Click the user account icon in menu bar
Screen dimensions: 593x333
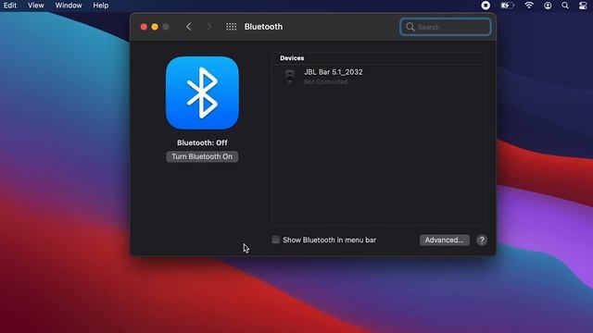click(548, 6)
